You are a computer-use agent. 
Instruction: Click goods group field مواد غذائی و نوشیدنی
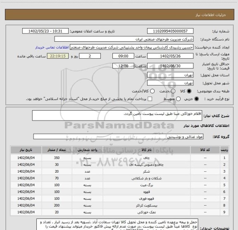[x=118, y=137]
